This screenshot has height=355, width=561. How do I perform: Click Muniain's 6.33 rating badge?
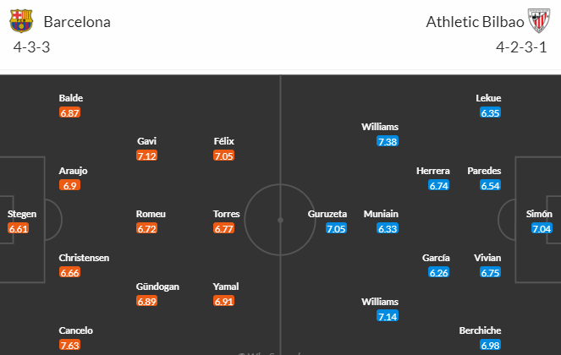pos(388,228)
